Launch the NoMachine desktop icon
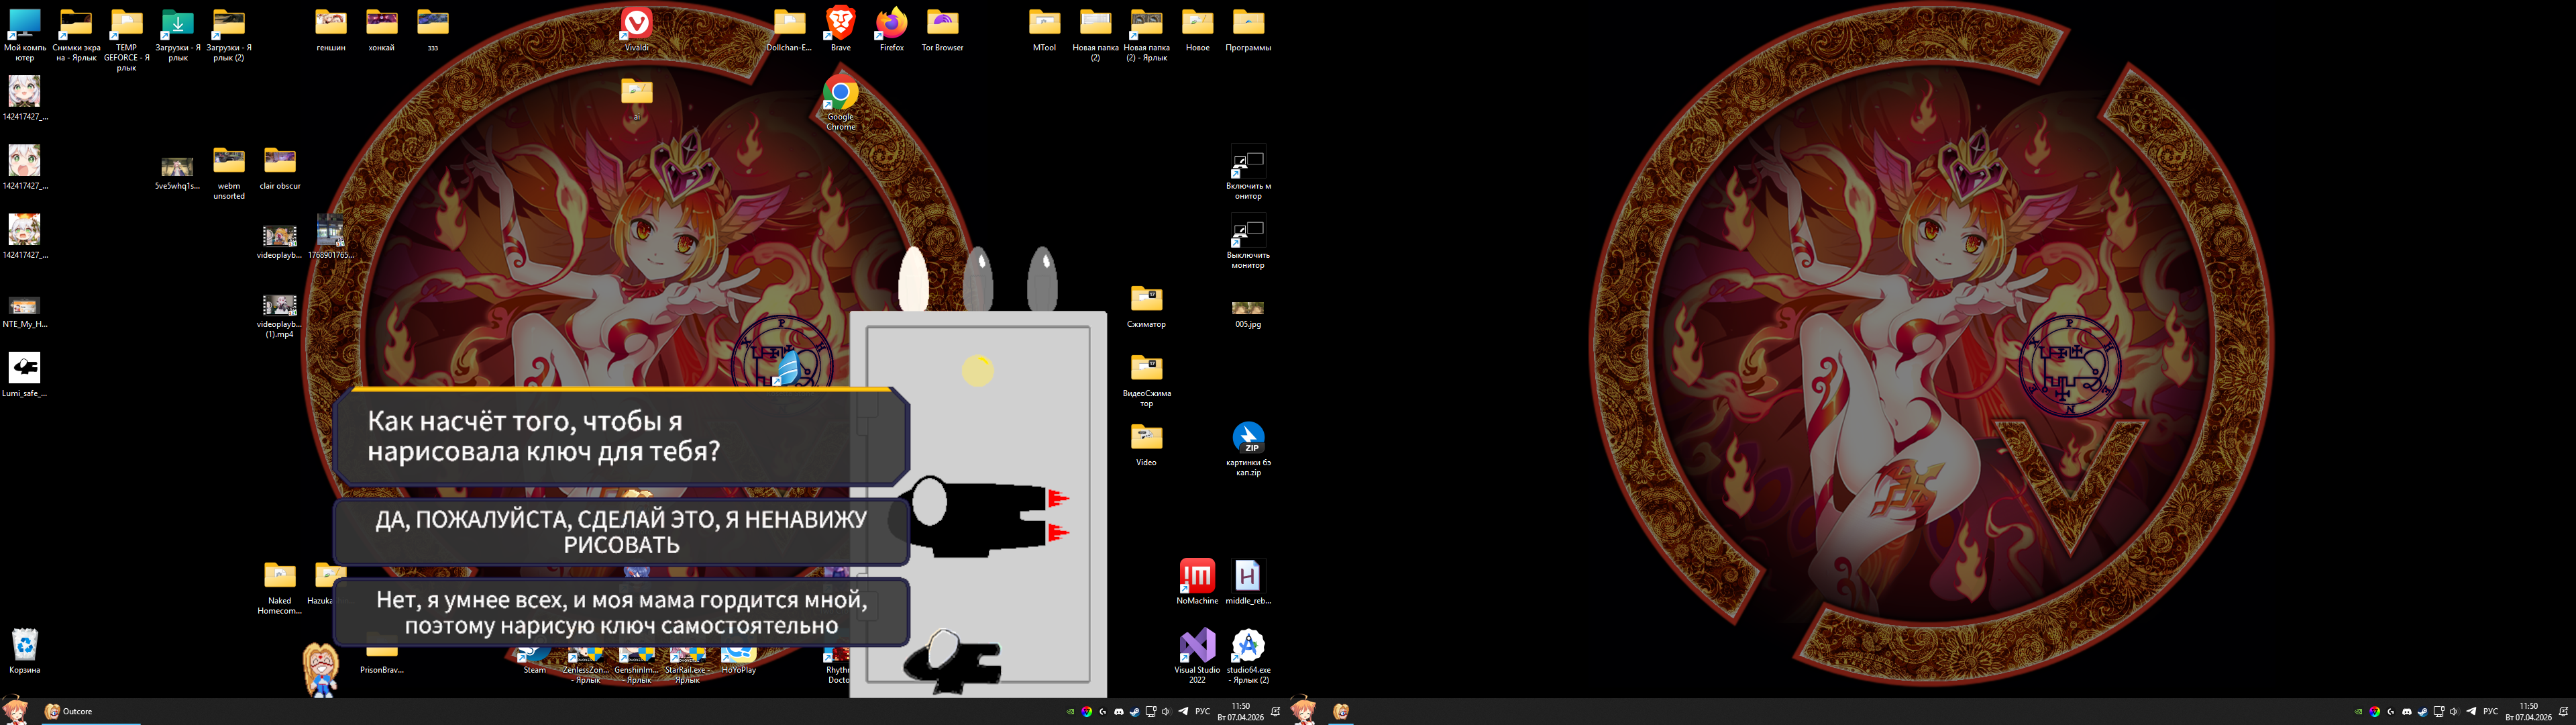The image size is (2576, 725). 1197,576
